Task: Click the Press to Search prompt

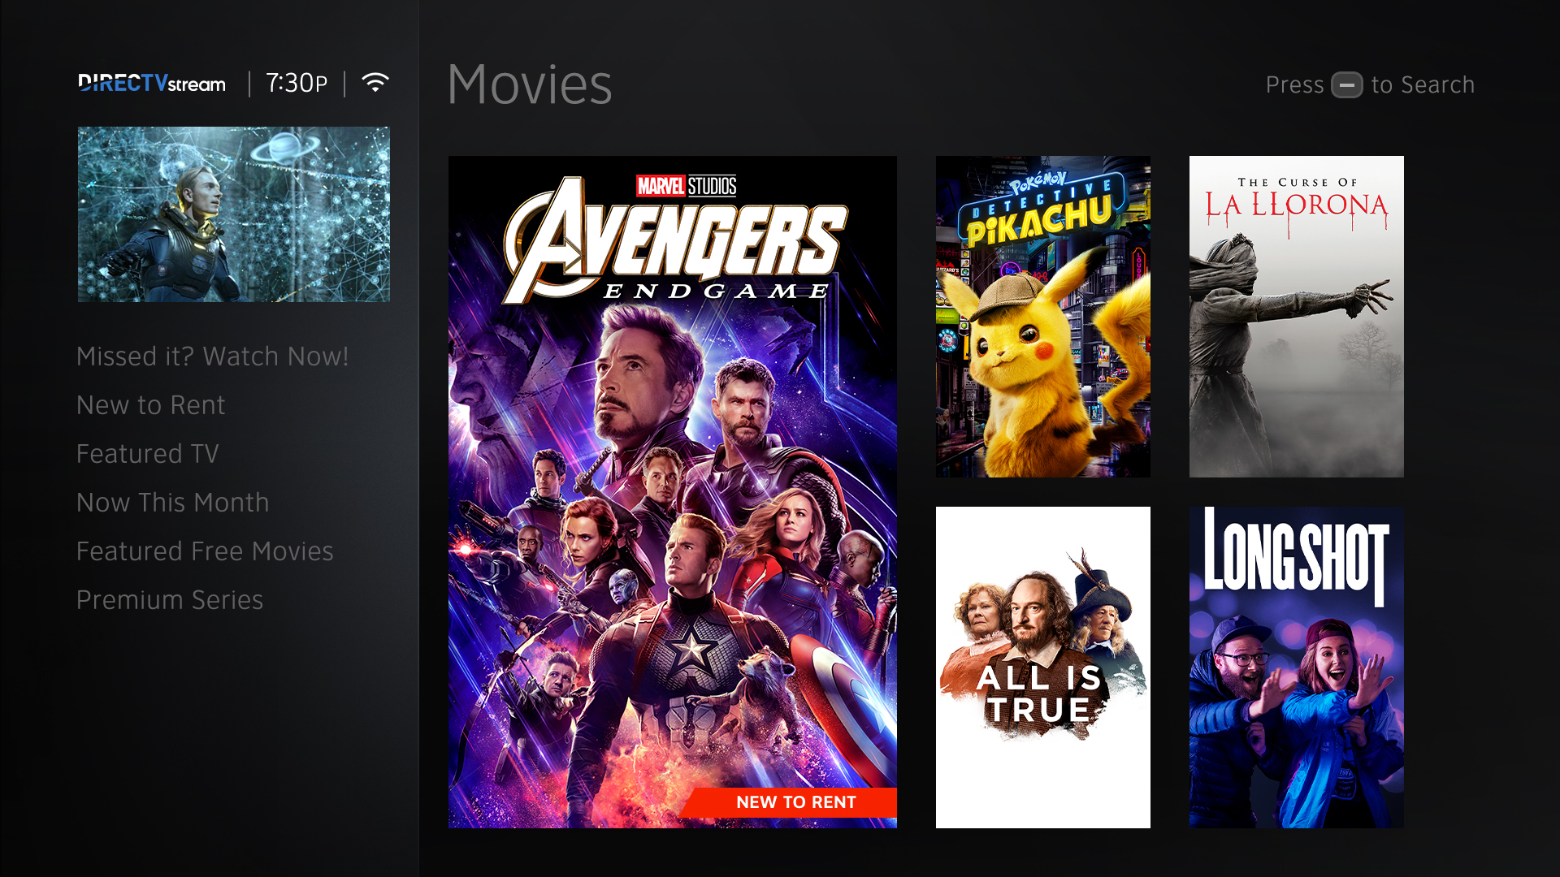Action: point(1370,84)
